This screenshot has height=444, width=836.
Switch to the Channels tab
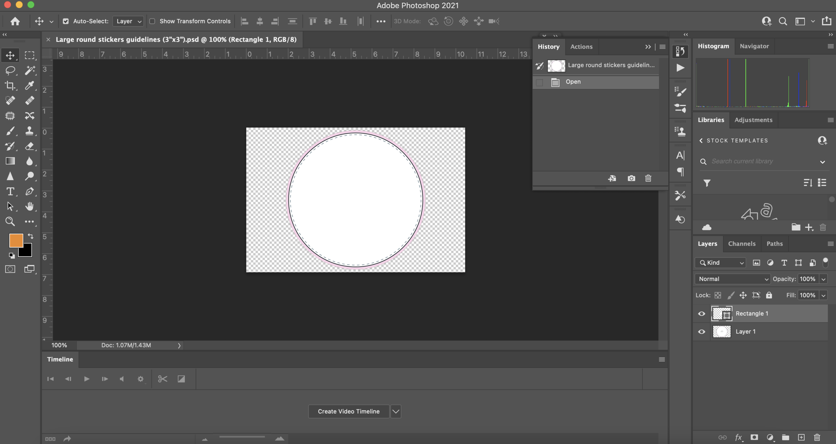tap(742, 244)
